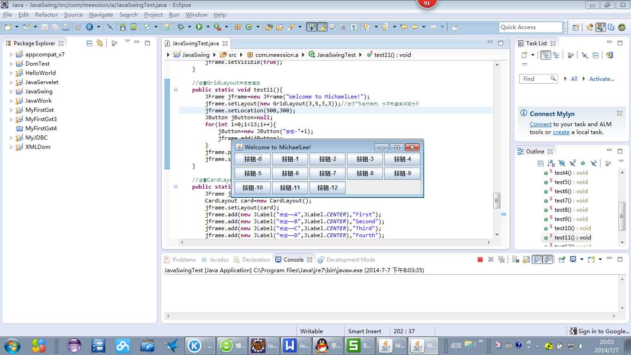Click the Windows Start orb
This screenshot has height=355, width=631.
[x=12, y=345]
